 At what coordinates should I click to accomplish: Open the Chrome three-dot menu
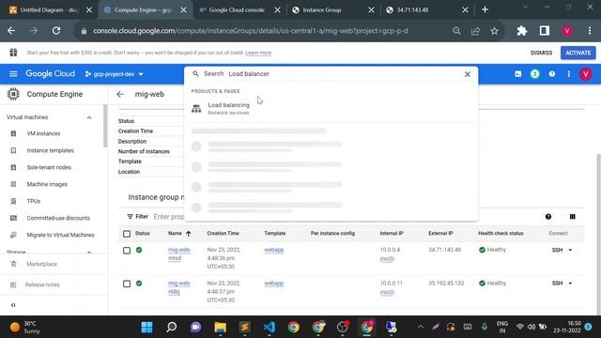click(x=590, y=31)
